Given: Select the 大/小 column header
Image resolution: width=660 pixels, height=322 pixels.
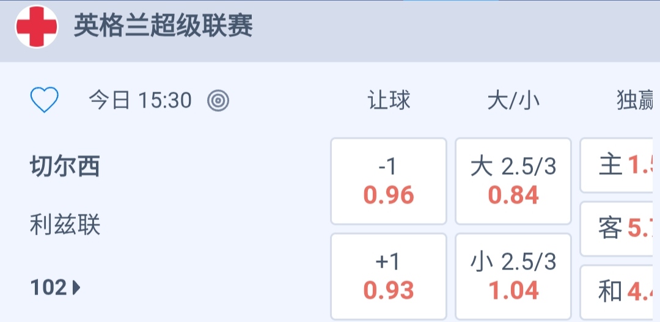Looking at the screenshot, I should click(513, 100).
